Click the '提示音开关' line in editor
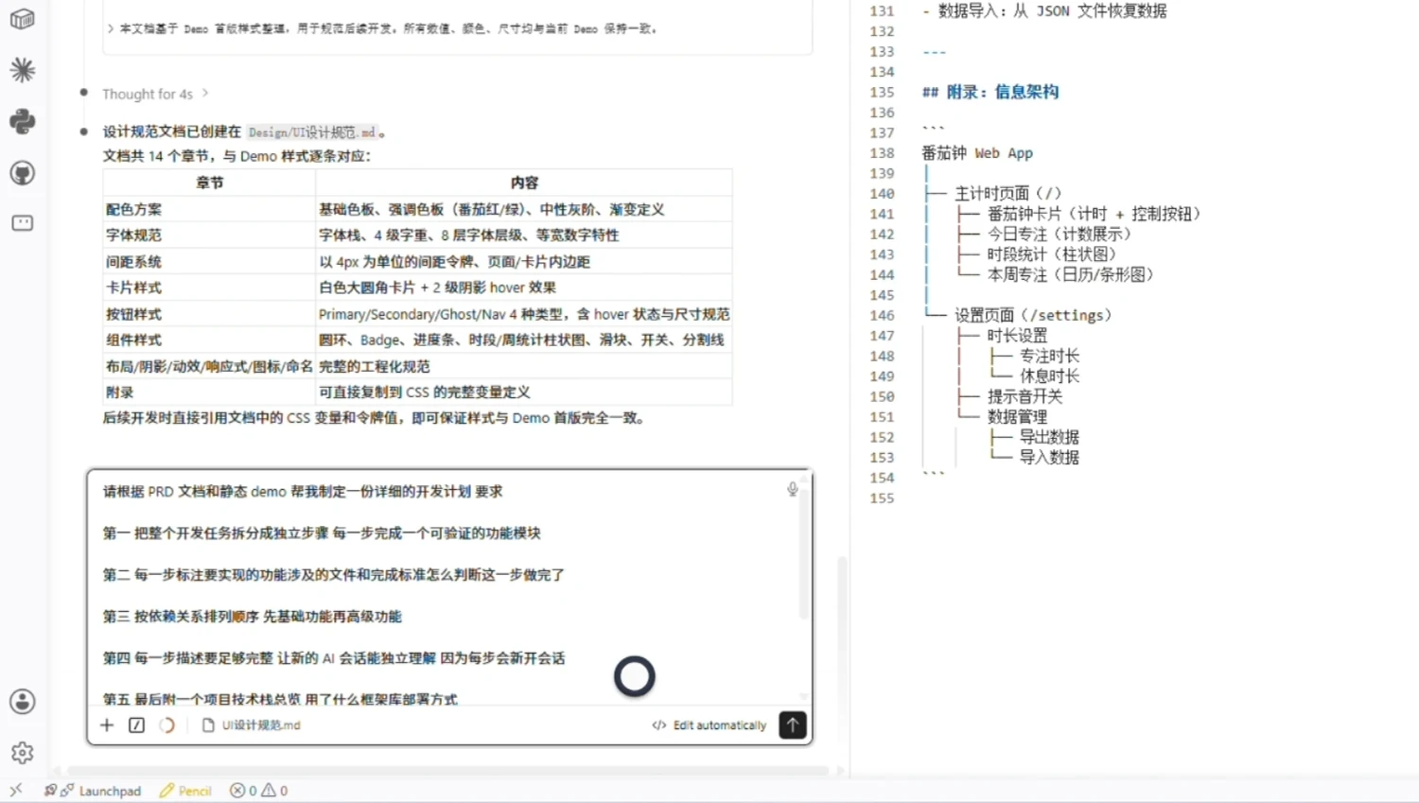1419x803 pixels. tap(1025, 396)
